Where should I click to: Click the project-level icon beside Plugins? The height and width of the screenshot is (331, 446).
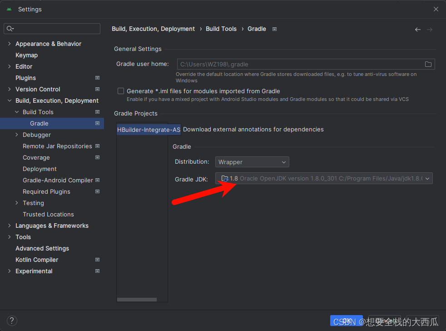coord(97,78)
